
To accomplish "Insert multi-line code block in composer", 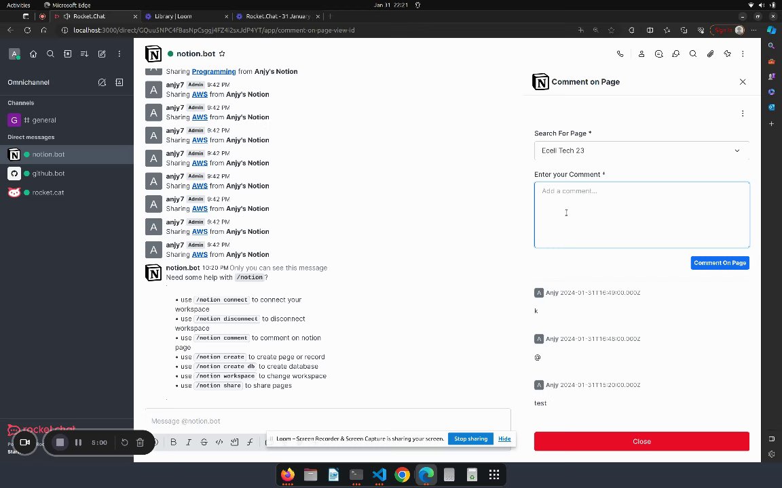I will pyautogui.click(x=234, y=442).
